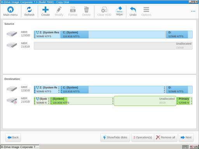The height and width of the screenshot is (149, 199).
Task: Select the destination 210GB disk with restore badge
Action: pos(12,100)
